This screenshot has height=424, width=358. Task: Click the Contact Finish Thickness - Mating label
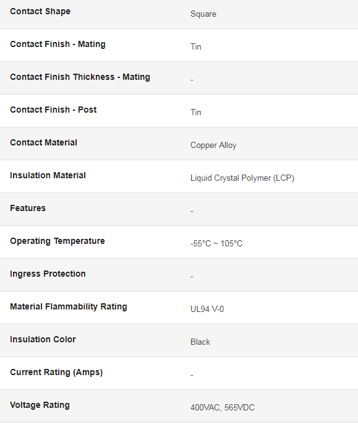[x=80, y=77]
